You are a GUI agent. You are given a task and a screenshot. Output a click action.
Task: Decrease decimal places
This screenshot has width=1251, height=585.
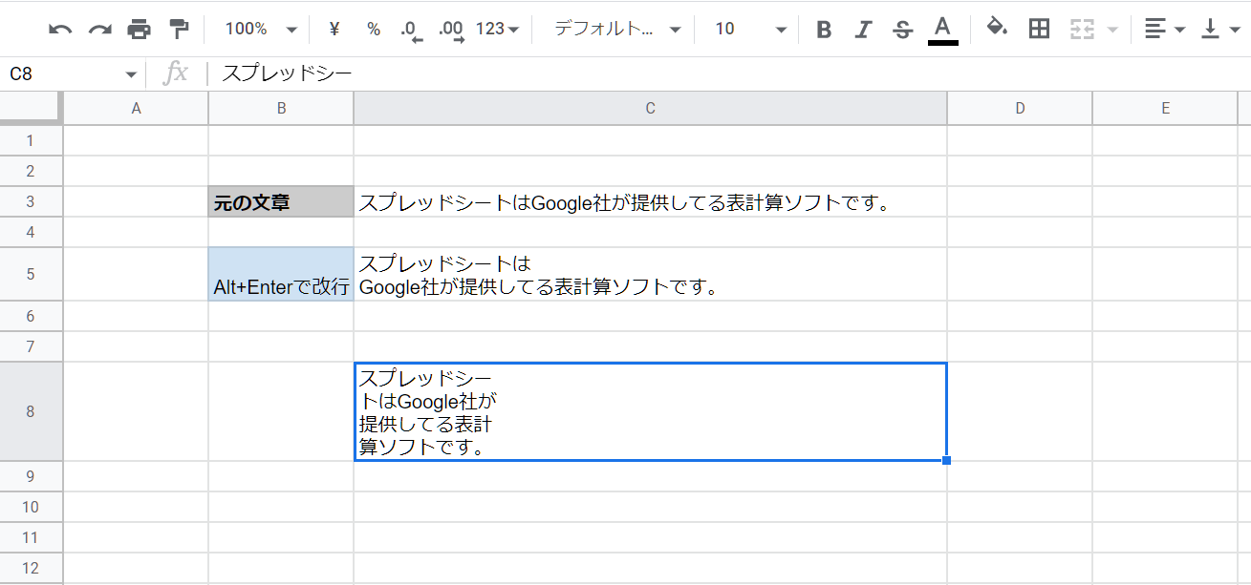411,30
